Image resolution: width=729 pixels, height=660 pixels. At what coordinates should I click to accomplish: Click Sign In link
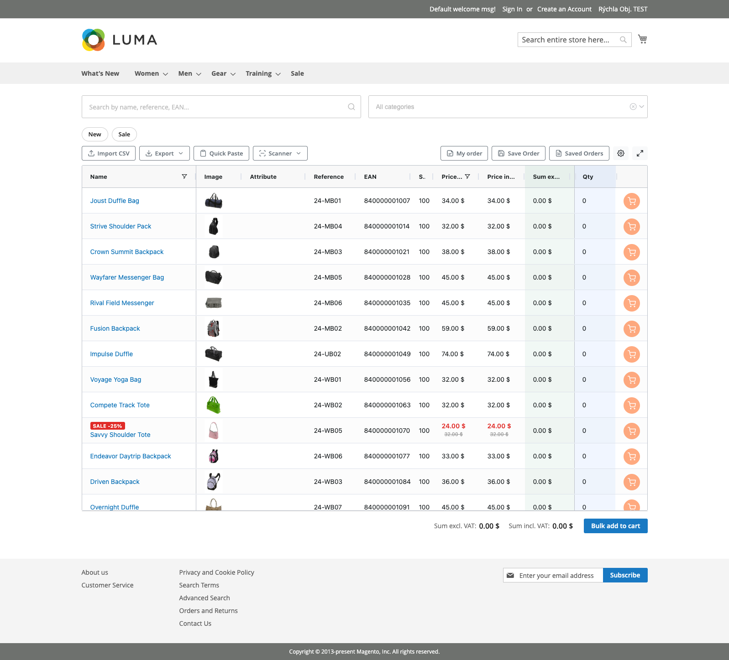[512, 9]
